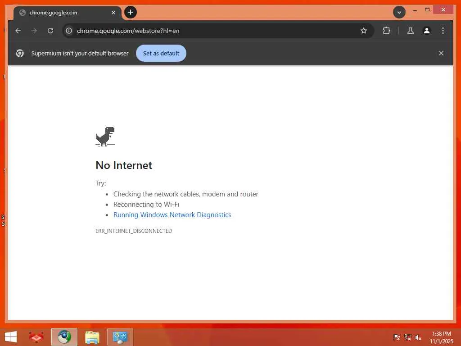Open the Windows Start button
The width and height of the screenshot is (461, 346).
click(x=11, y=337)
